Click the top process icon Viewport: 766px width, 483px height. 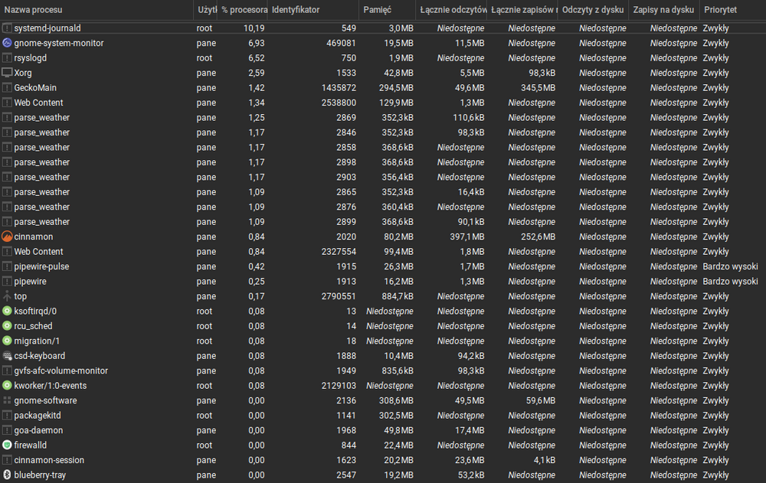pyautogui.click(x=7, y=296)
